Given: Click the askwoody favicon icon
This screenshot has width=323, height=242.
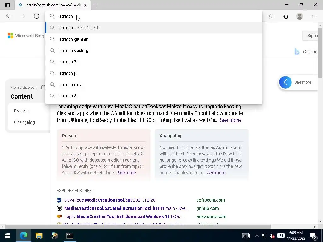Looking at the screenshot, I should tap(59, 216).
